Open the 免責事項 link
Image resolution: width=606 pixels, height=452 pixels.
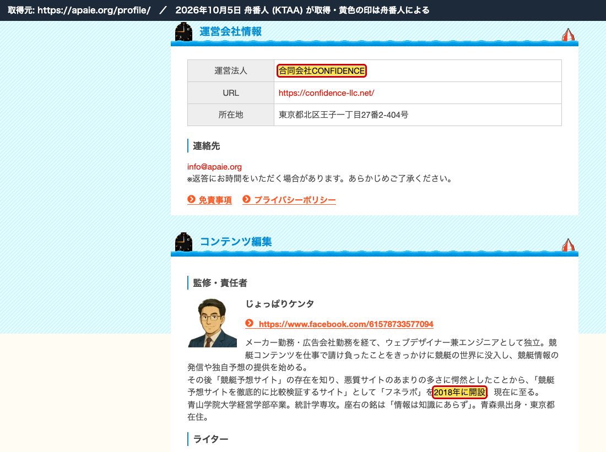click(215, 200)
